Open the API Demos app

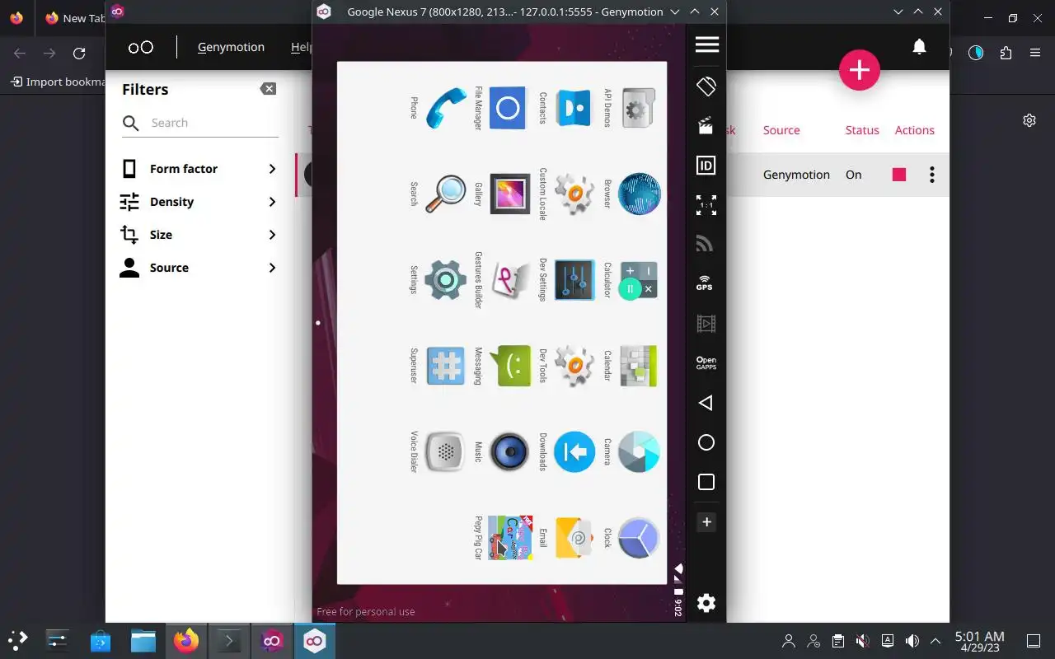point(639,108)
